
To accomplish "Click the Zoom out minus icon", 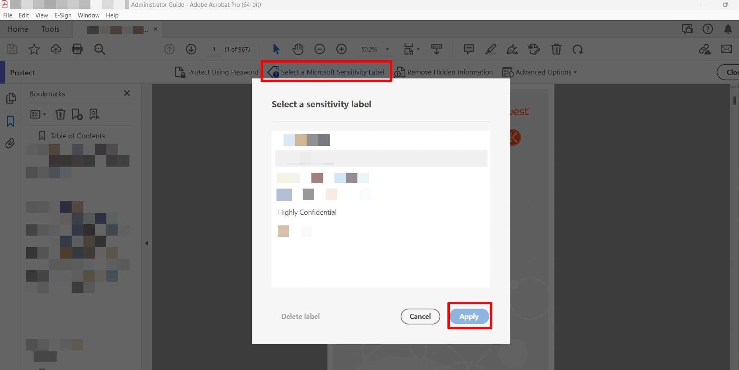I will [319, 49].
